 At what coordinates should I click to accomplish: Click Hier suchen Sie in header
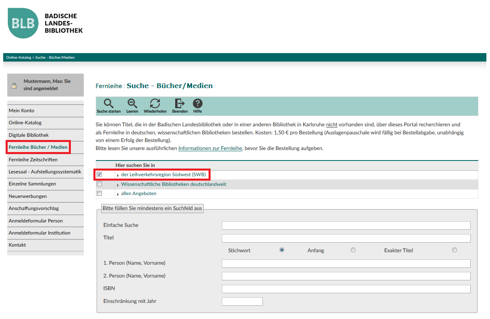coord(135,165)
